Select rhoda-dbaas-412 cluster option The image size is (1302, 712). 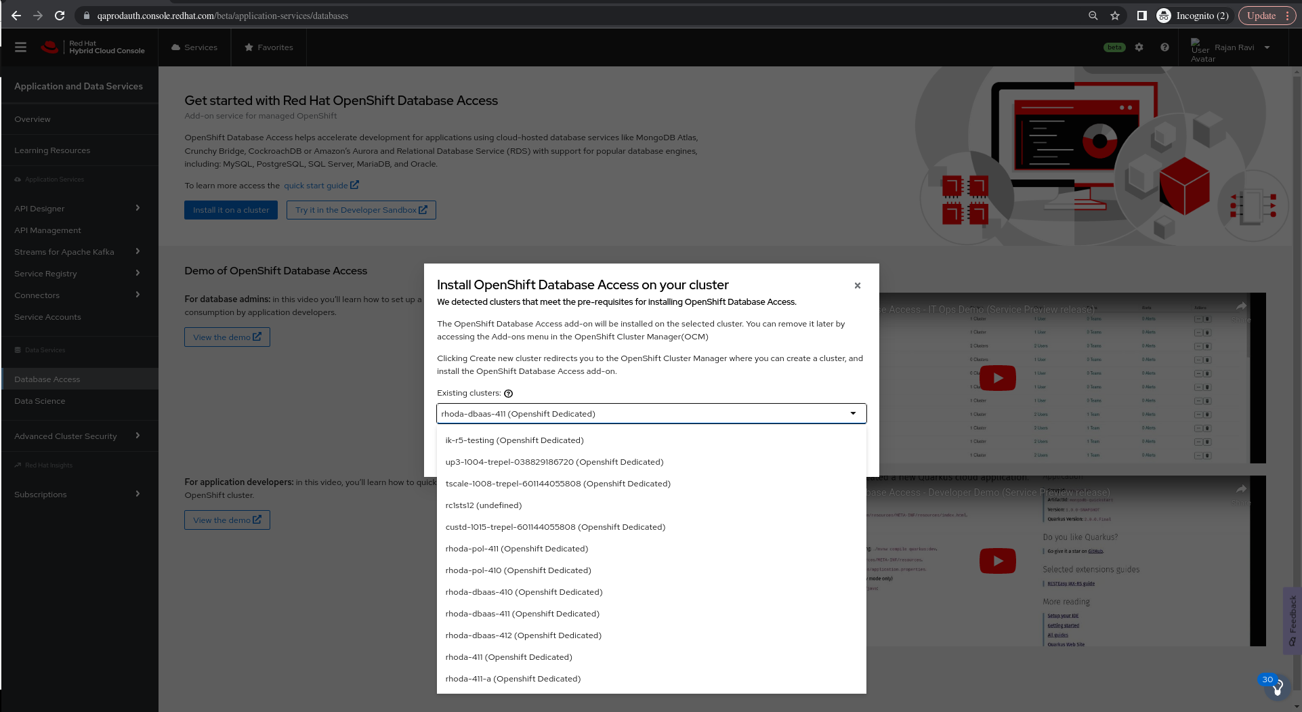tap(652, 635)
